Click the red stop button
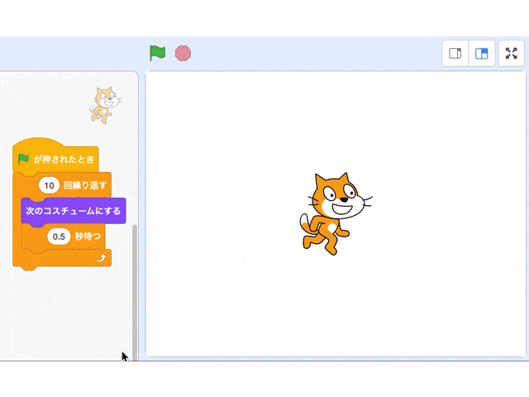This screenshot has height=397, width=529. click(183, 53)
